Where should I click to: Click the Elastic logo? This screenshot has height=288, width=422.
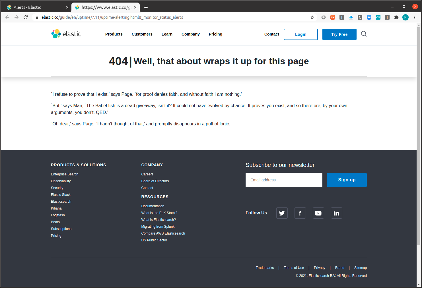[66, 34]
